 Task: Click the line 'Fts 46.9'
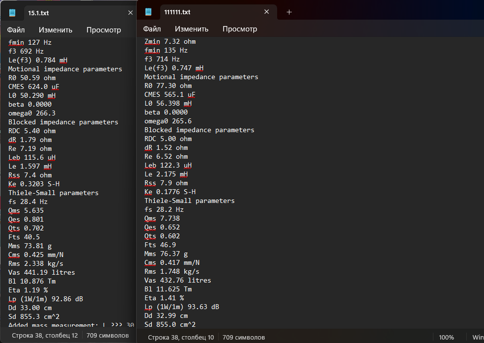tap(160, 245)
